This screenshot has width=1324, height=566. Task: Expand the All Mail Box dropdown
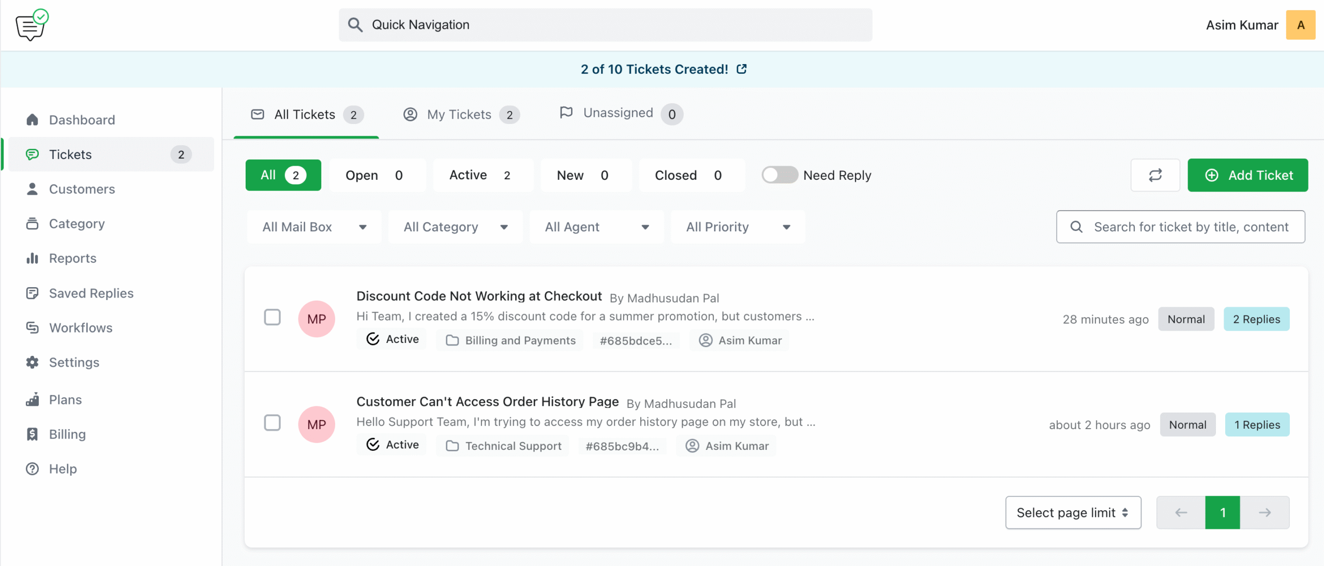tap(314, 227)
